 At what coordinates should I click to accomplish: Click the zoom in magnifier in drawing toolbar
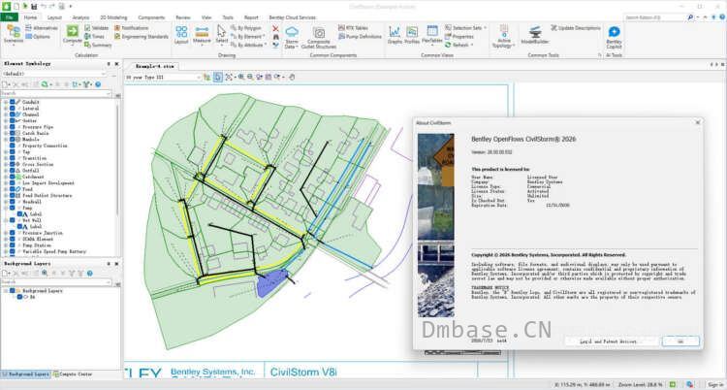coord(241,77)
